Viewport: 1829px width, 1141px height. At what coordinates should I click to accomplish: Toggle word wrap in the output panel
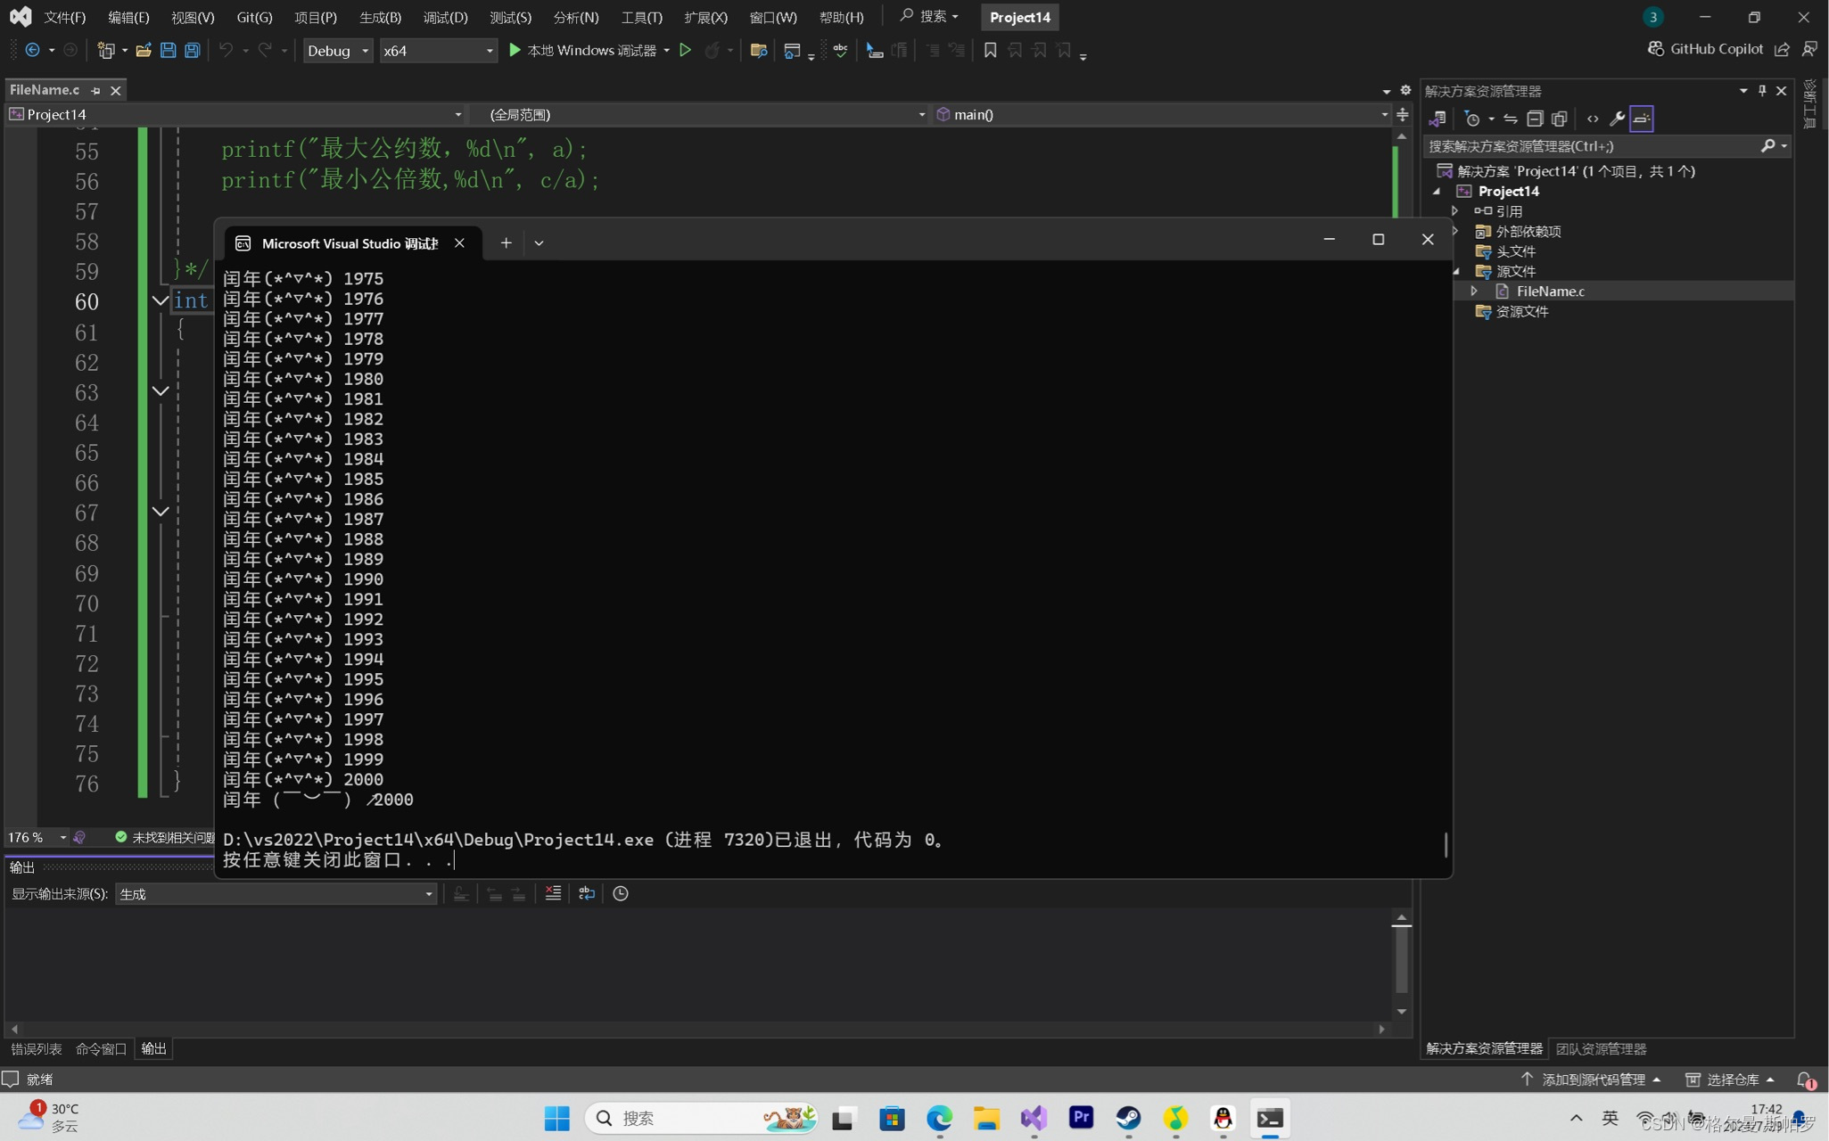(x=587, y=893)
